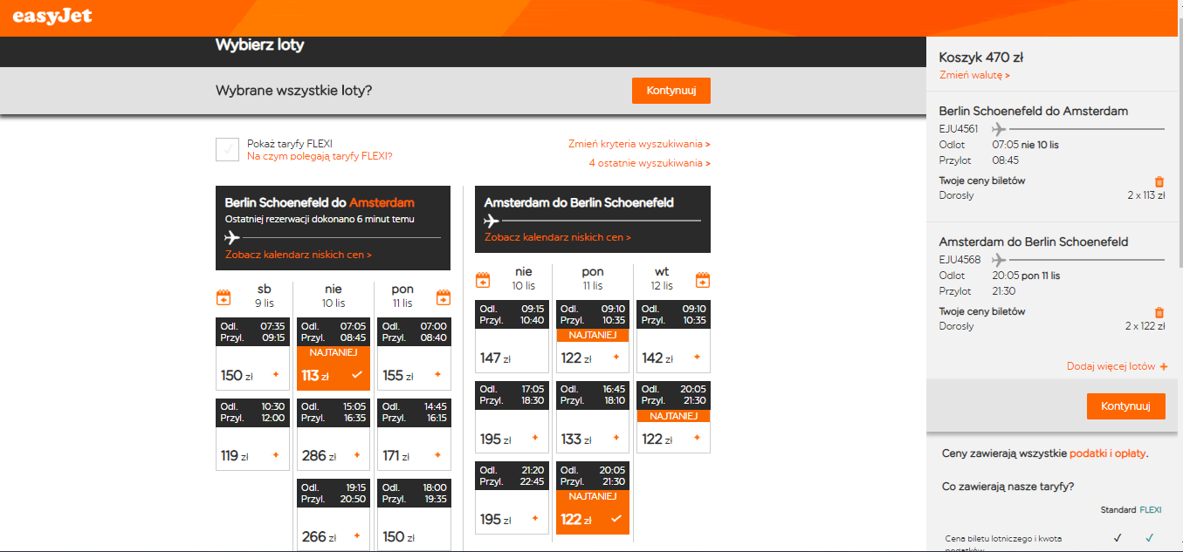The height and width of the screenshot is (552, 1183).
Task: Click top Kontynuuj button
Action: 671,91
